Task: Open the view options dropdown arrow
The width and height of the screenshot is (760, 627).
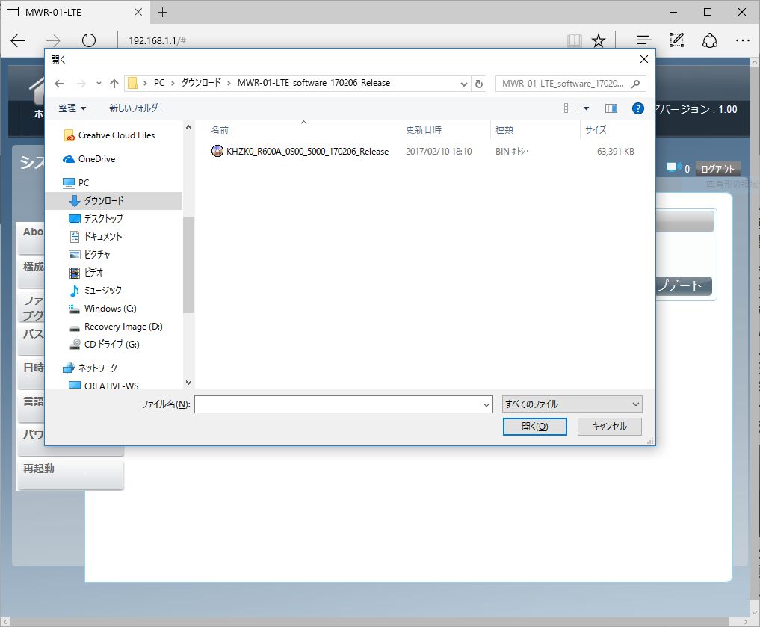Action: 586,108
